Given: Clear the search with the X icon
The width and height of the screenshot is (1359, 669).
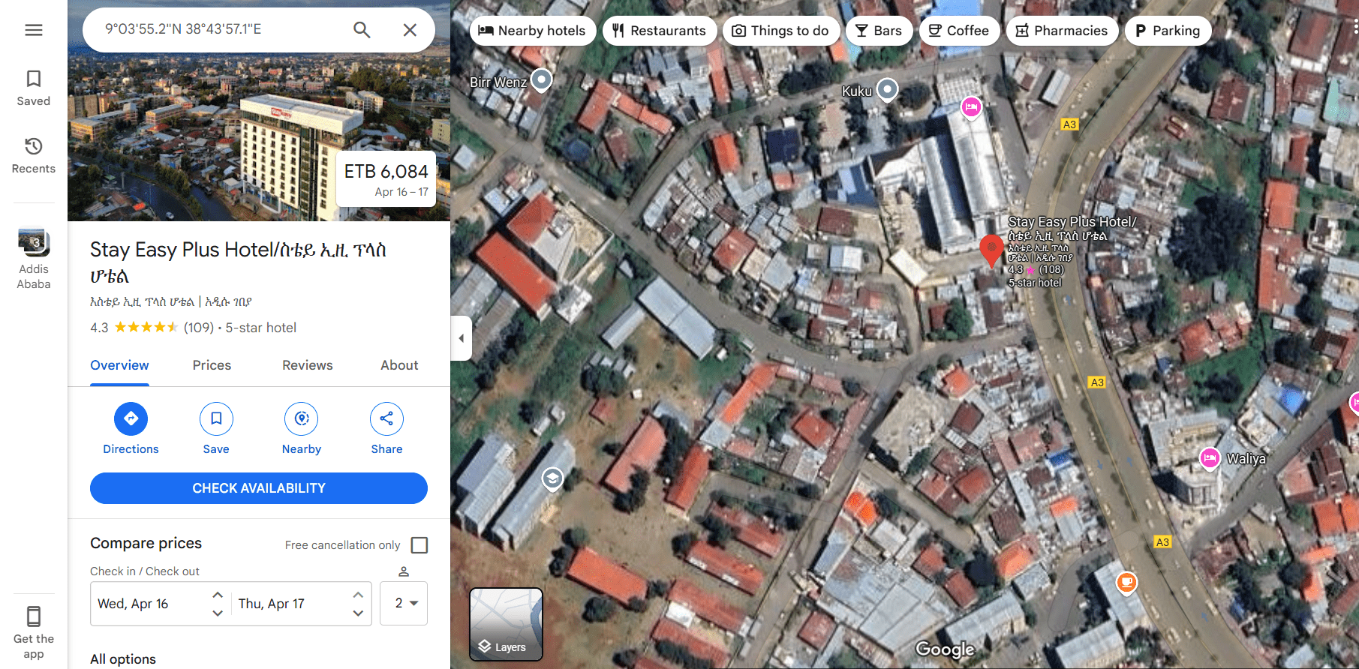Looking at the screenshot, I should (x=410, y=30).
